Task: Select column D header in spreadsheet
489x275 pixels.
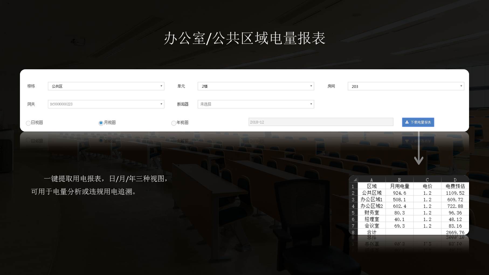Action: [455, 180]
